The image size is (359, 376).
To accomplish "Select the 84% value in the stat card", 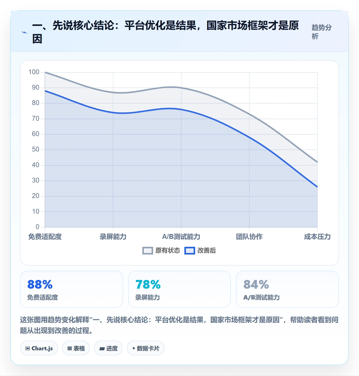I will point(256,285).
